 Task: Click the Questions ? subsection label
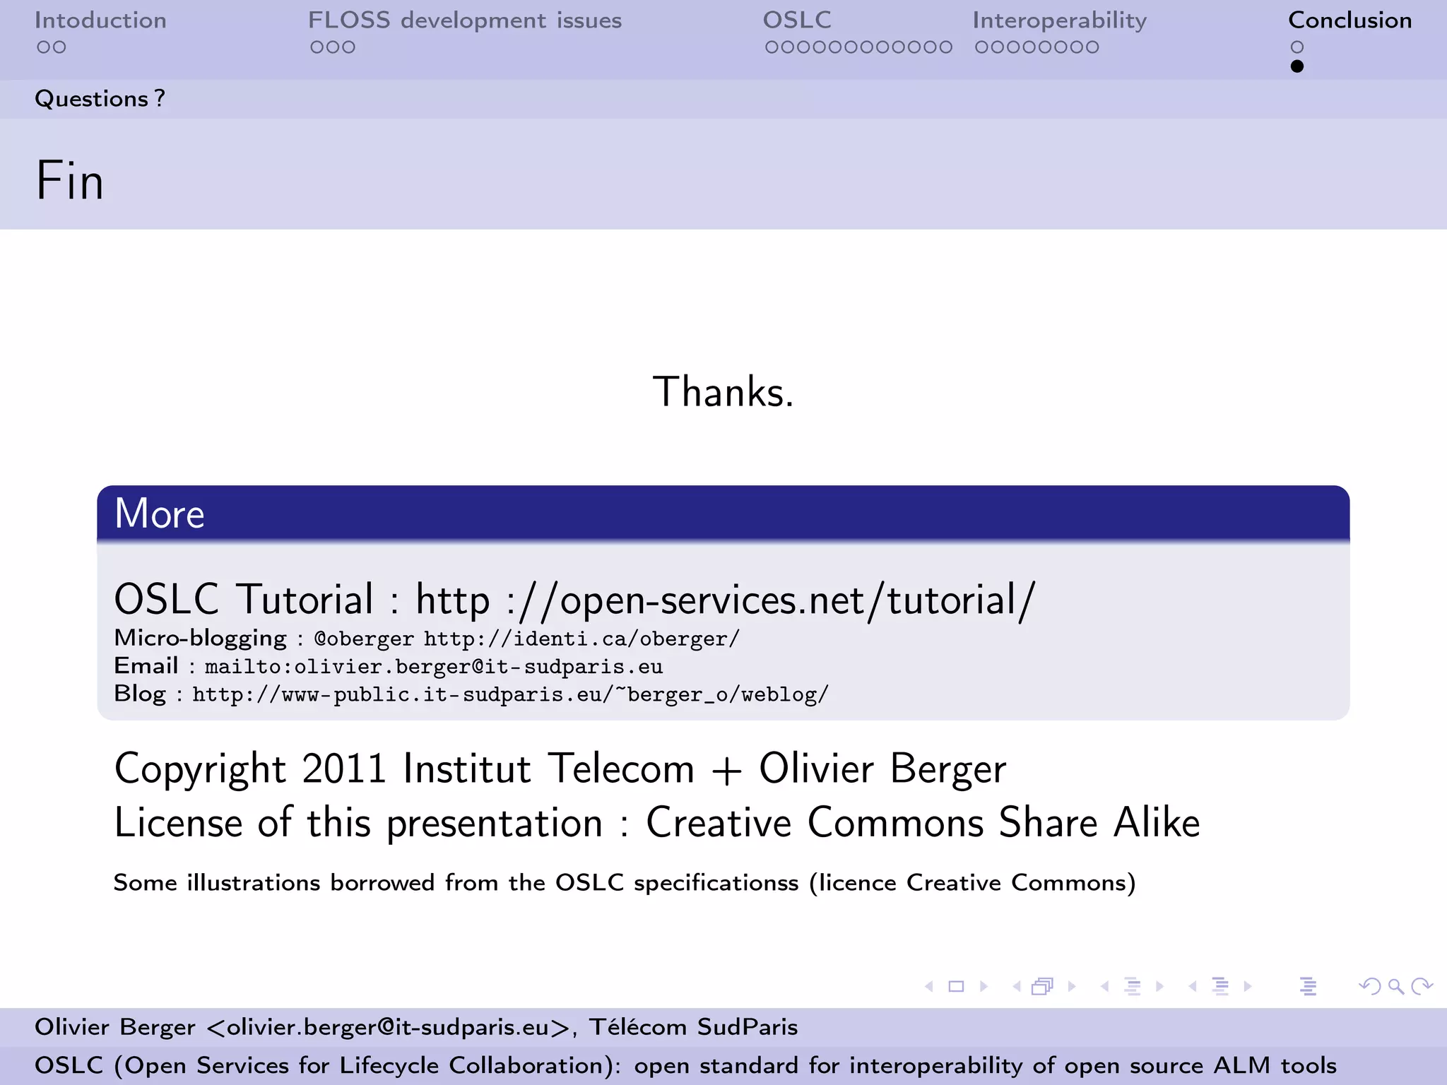click(x=100, y=99)
